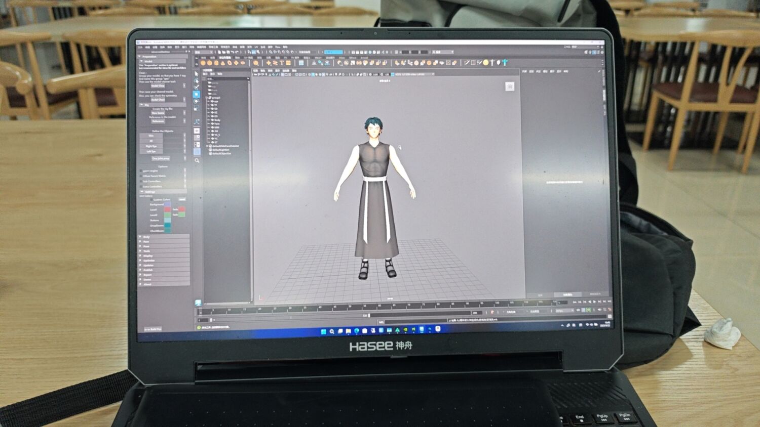The height and width of the screenshot is (427, 760).
Task: Check the Sub Controllers option
Action: click(x=141, y=181)
